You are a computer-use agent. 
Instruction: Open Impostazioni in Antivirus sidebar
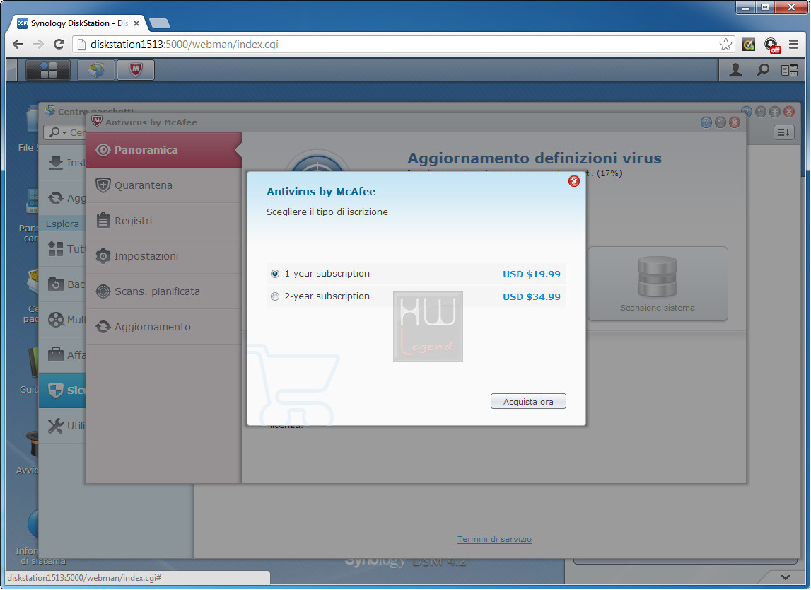tap(163, 256)
